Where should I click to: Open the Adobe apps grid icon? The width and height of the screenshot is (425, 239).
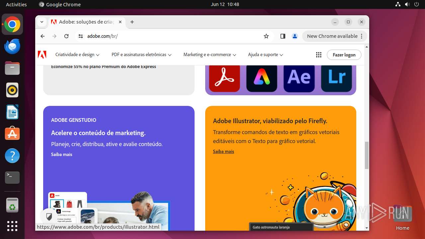pos(319,55)
